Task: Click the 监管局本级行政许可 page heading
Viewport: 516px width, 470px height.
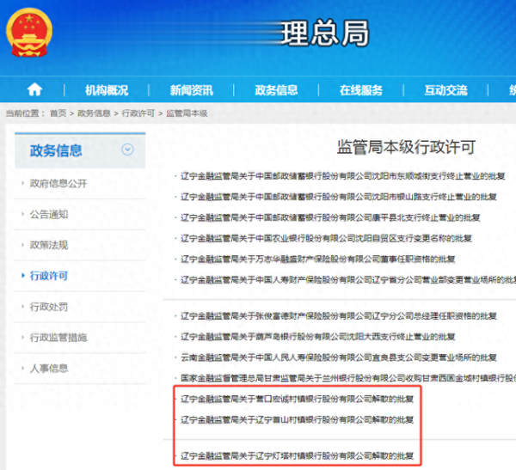Action: pos(406,147)
